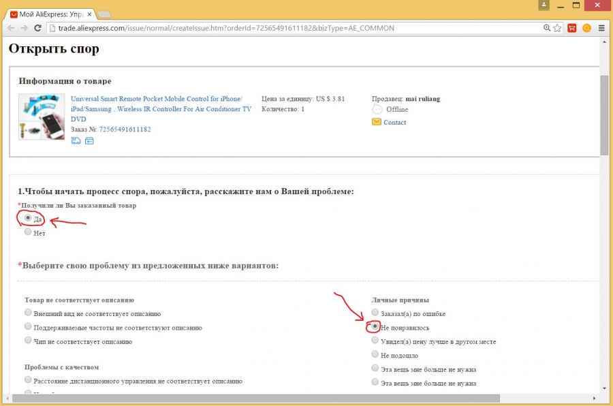Select the Мой AliExpress tab
613x406 pixels.
click(x=52, y=14)
